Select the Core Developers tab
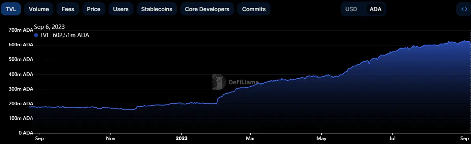This screenshot has width=471, height=144. [x=207, y=9]
